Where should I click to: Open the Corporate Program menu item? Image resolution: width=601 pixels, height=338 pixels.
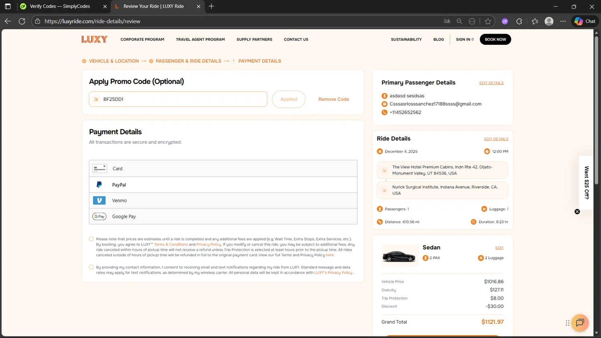(142, 39)
